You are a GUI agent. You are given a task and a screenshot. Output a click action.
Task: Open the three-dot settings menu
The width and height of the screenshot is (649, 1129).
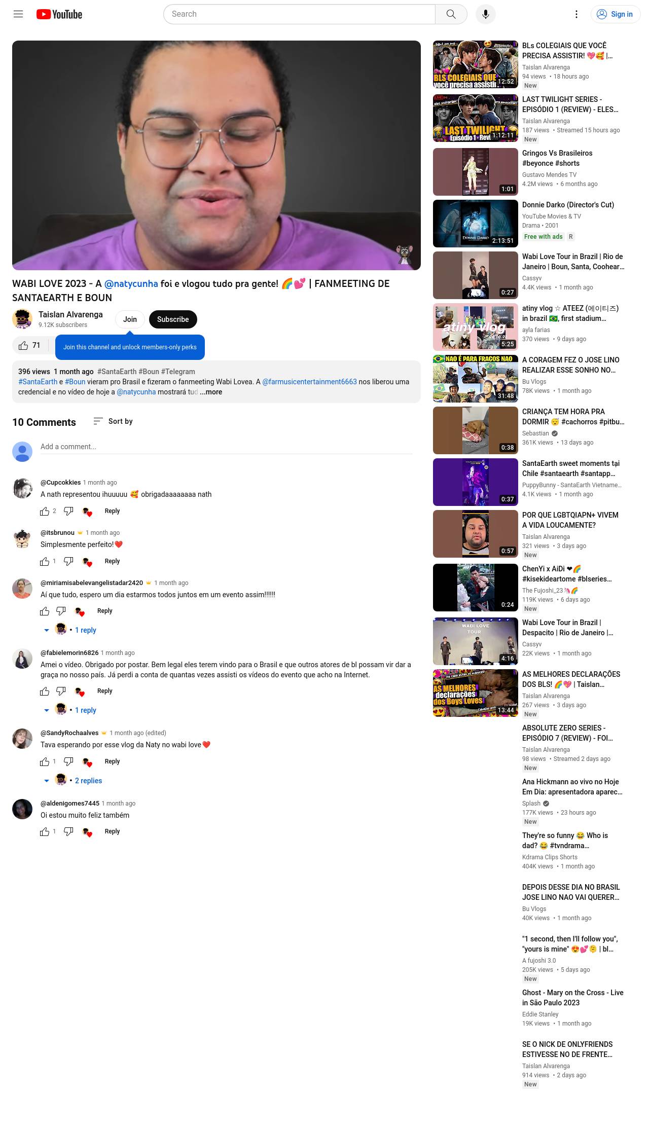(576, 14)
